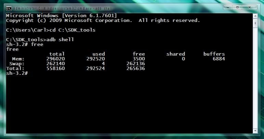
Task: Click the 'Total:' row label
Action: pos(15,69)
